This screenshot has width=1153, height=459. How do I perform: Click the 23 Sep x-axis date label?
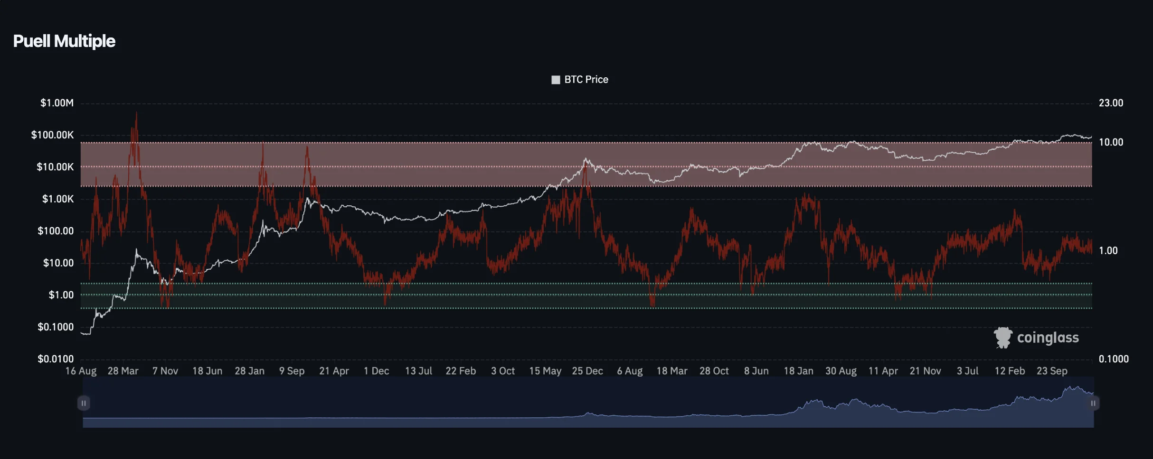1052,371
